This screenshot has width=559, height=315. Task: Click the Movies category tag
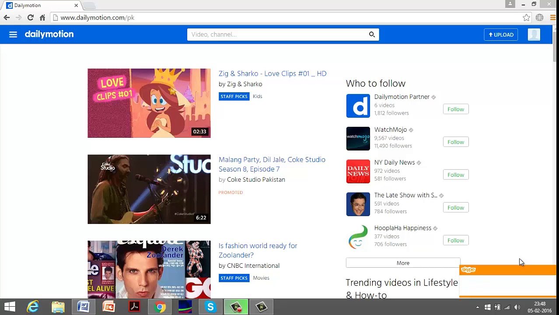click(x=261, y=278)
